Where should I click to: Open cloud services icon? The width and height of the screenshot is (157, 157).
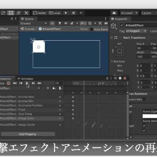tap(114, 13)
